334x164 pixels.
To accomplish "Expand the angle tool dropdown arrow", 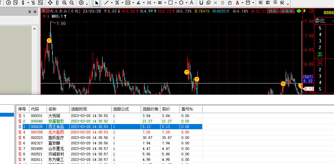I will pyautogui.click(x=144, y=3).
